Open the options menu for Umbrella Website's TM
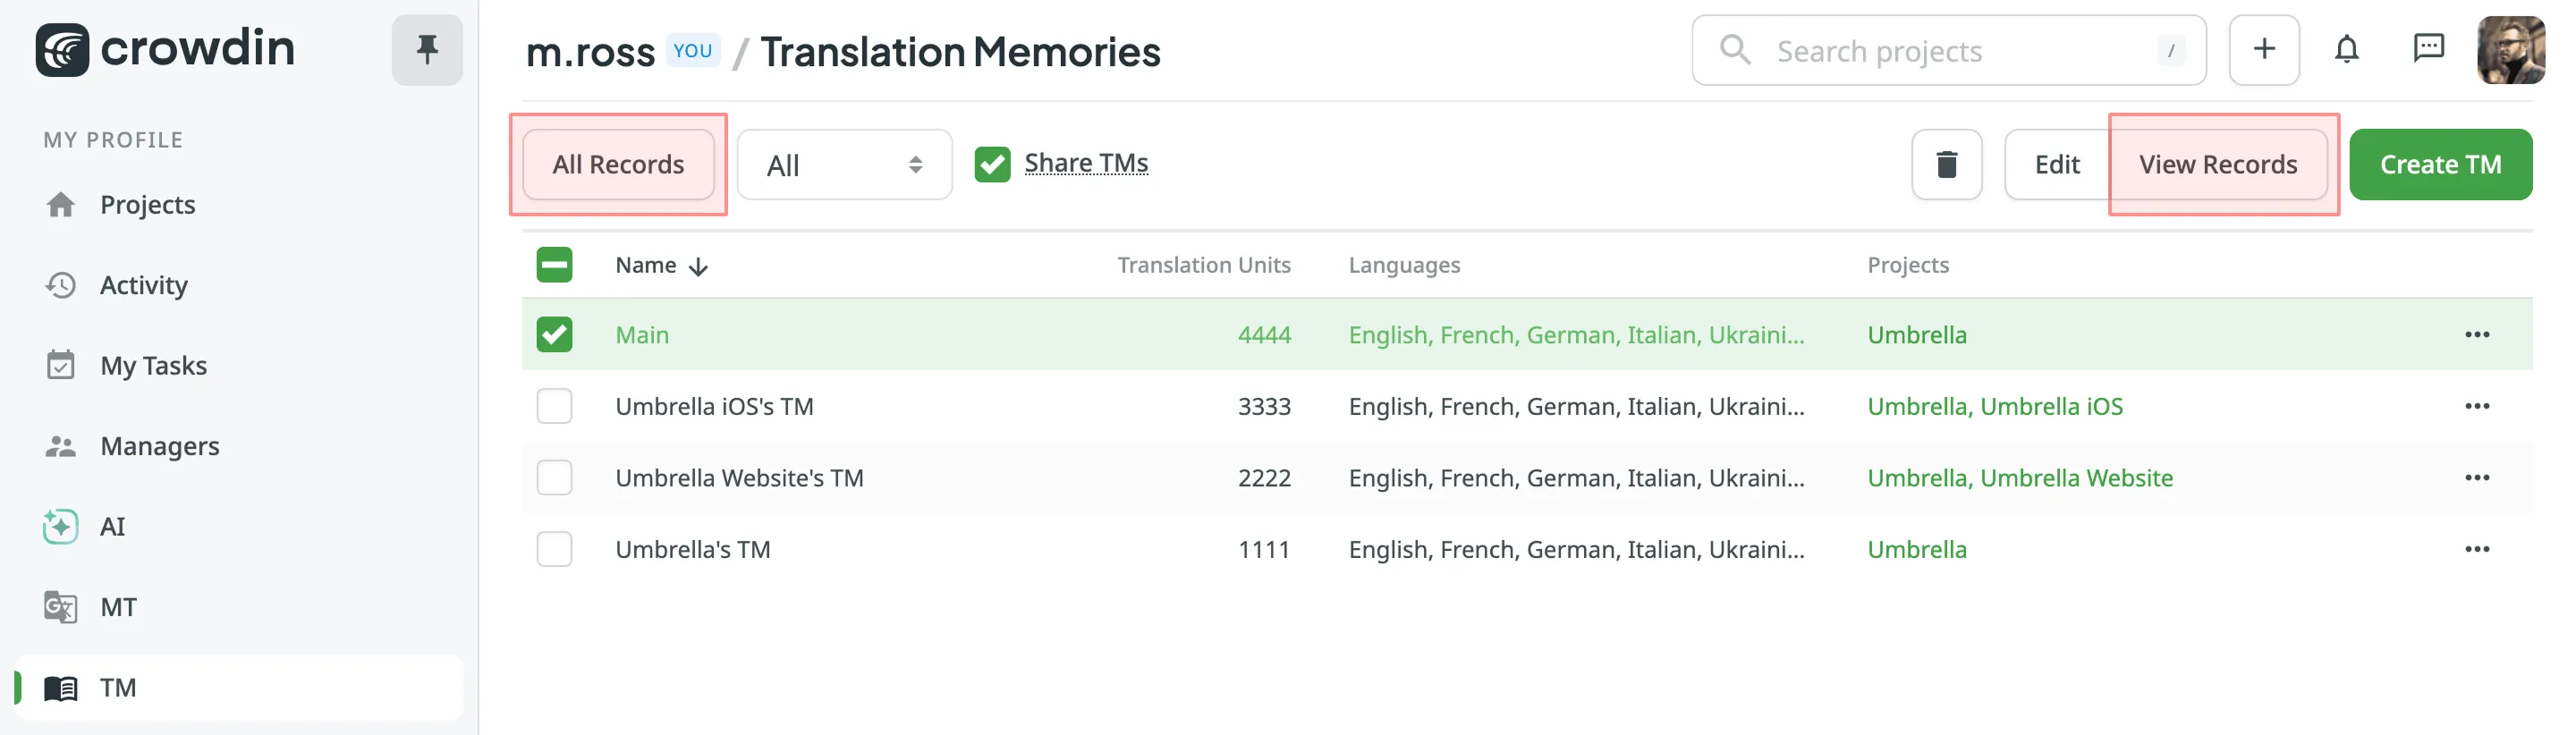This screenshot has width=2576, height=735. tap(2478, 477)
